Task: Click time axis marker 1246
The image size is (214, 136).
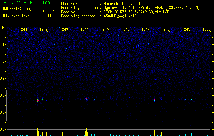Action: (x=125, y=29)
